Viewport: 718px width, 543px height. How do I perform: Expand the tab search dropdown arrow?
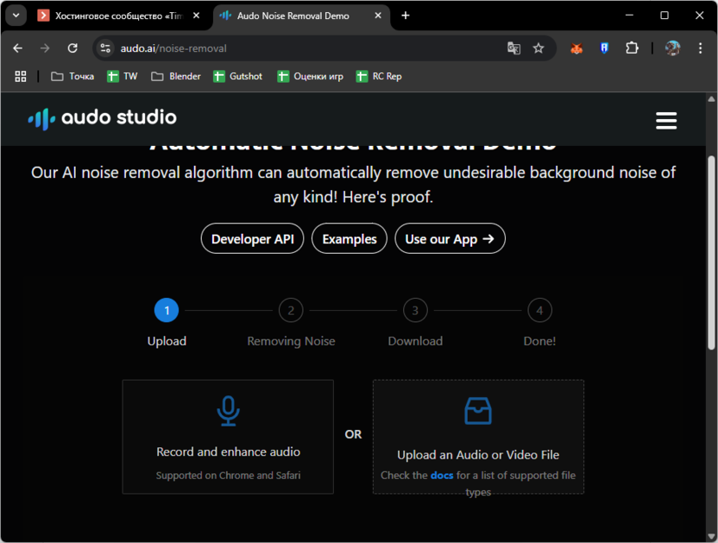[x=16, y=16]
